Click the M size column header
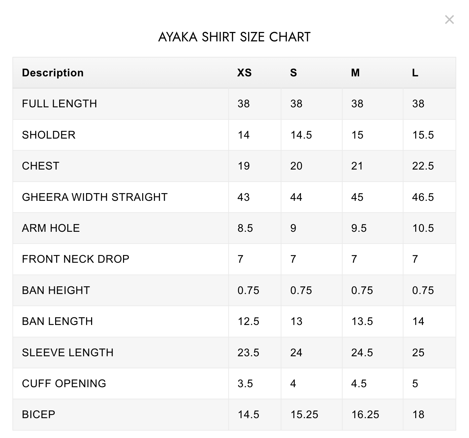469x438 pixels. 355,73
